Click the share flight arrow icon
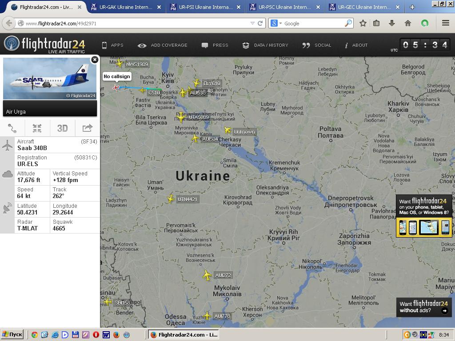455x341 pixels. pos(87,128)
